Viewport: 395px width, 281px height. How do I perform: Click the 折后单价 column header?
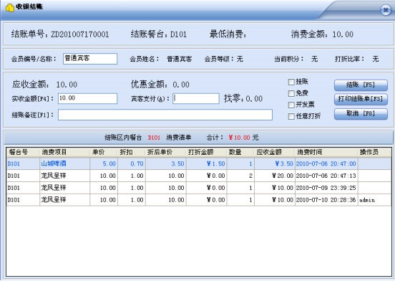[166, 152]
